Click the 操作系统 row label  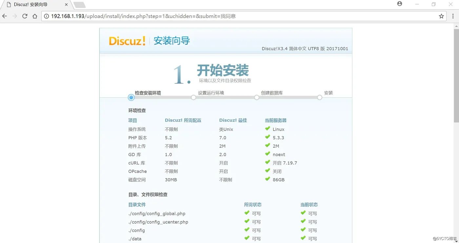pyautogui.click(x=137, y=129)
